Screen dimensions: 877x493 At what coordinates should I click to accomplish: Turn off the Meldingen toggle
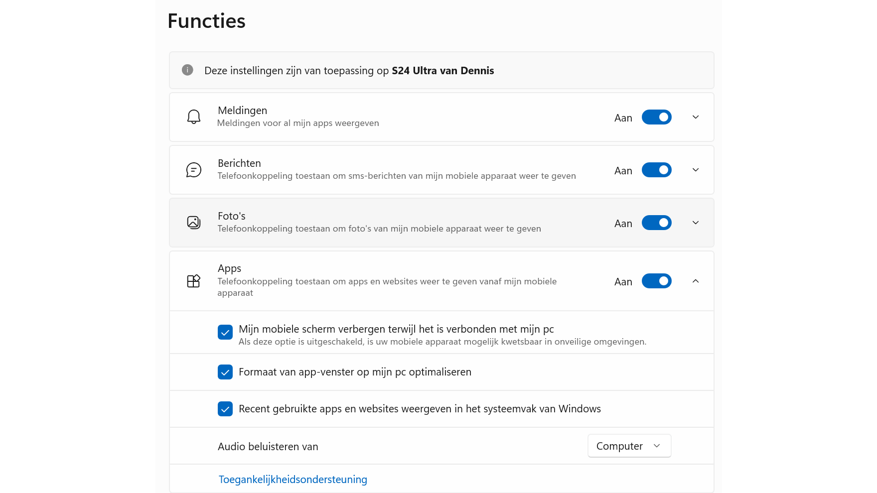(x=656, y=117)
